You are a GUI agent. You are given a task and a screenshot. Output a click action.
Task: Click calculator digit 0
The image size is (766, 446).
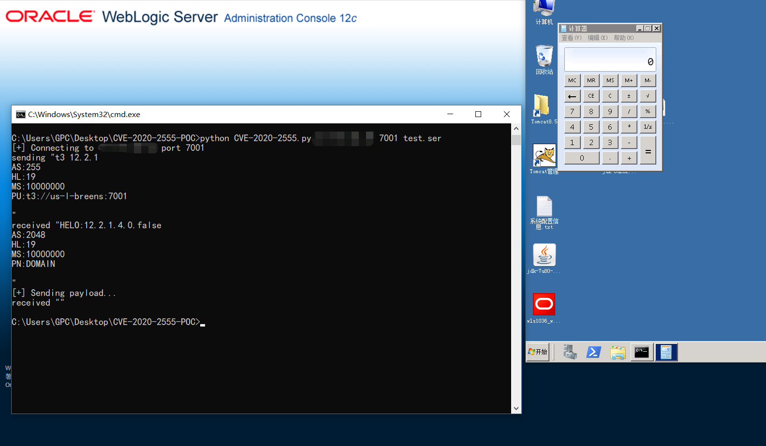(x=582, y=158)
